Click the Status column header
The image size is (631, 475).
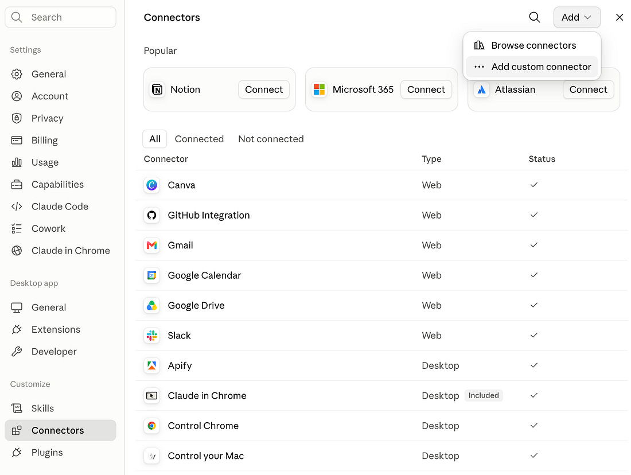tap(542, 159)
